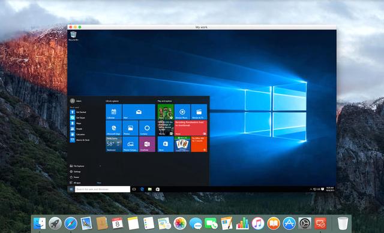Open Recycle Bin on Windows desktop
Image resolution: width=384 pixels, height=233 pixels.
pos(73,36)
